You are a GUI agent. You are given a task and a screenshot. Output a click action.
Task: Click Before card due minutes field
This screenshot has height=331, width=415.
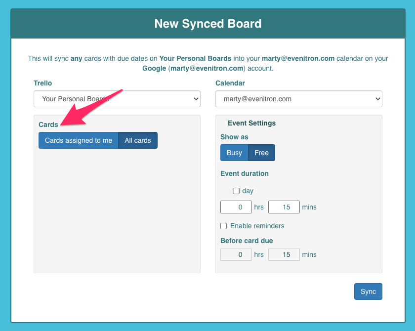click(284, 254)
